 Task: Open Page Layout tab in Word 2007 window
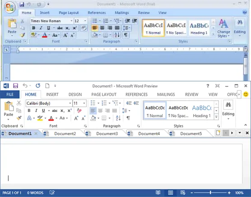pos(69,13)
